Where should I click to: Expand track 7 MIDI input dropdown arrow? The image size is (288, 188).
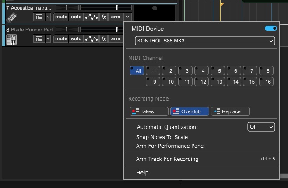(48, 17)
